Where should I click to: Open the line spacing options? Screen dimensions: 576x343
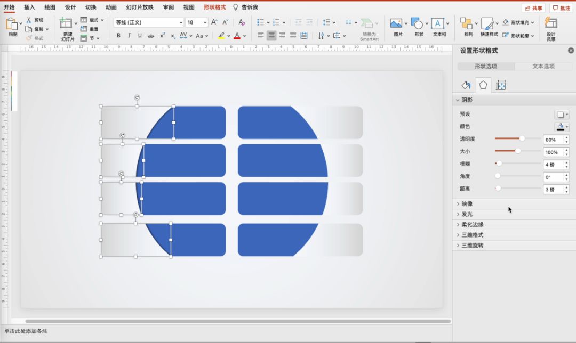click(326, 22)
